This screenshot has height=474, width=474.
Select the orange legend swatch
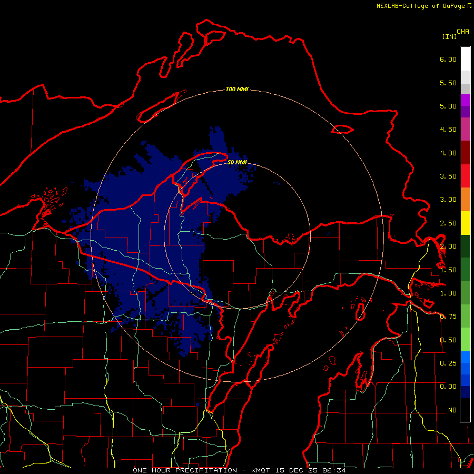click(465, 200)
